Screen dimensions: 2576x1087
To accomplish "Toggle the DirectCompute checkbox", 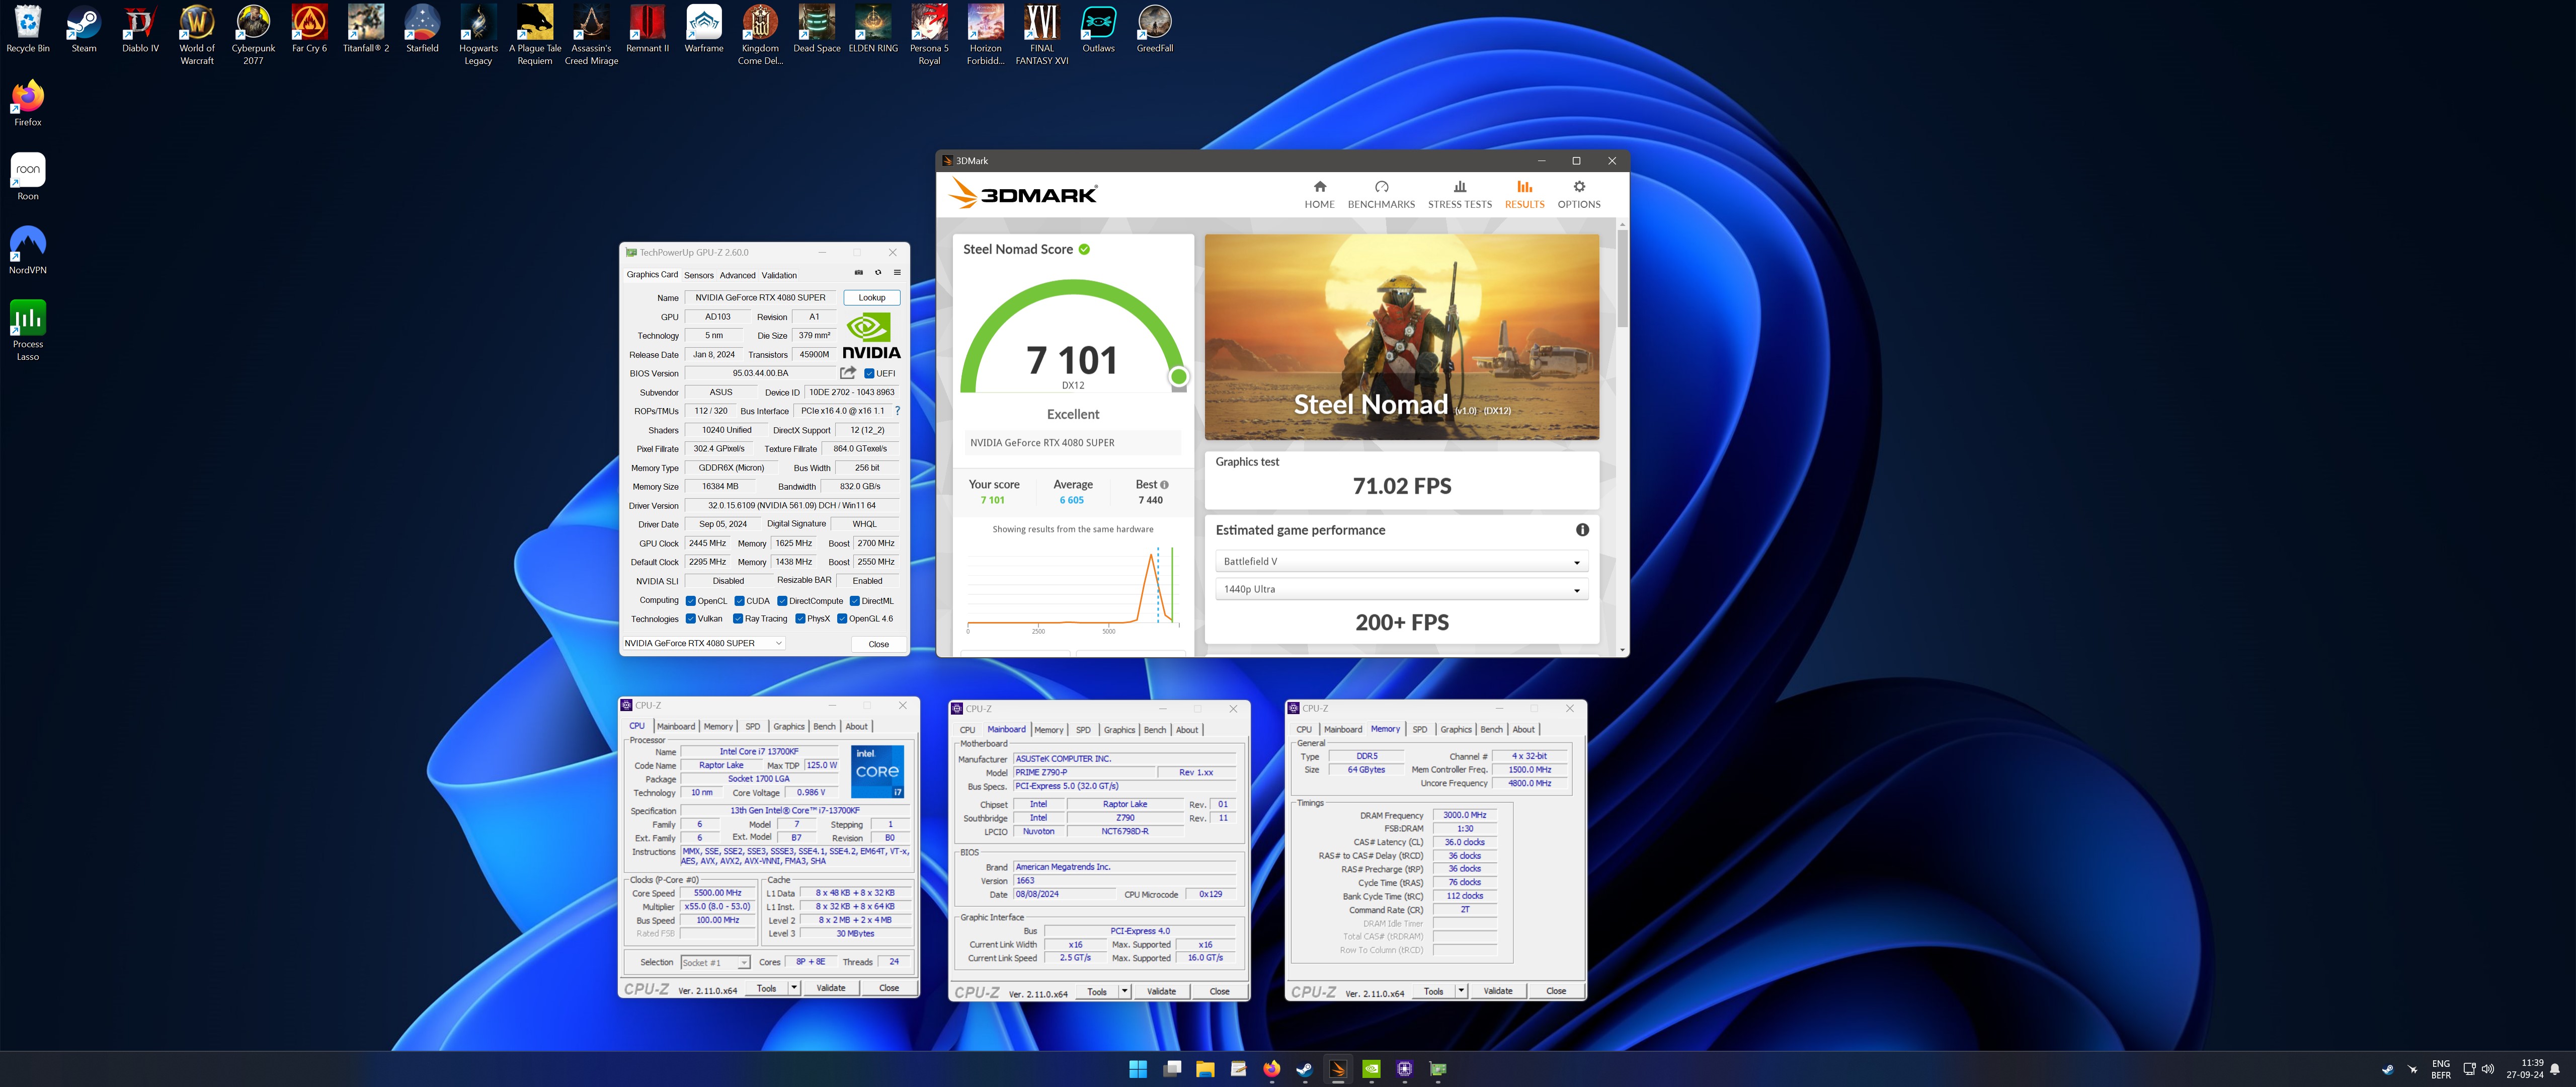I will pos(782,601).
